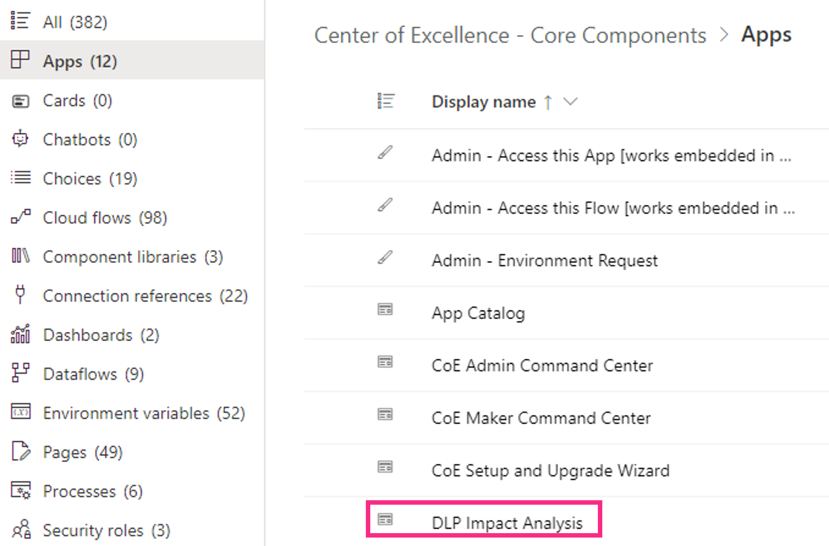The image size is (829, 546).
Task: Click the list view icon above the app rows
Action: point(385,101)
